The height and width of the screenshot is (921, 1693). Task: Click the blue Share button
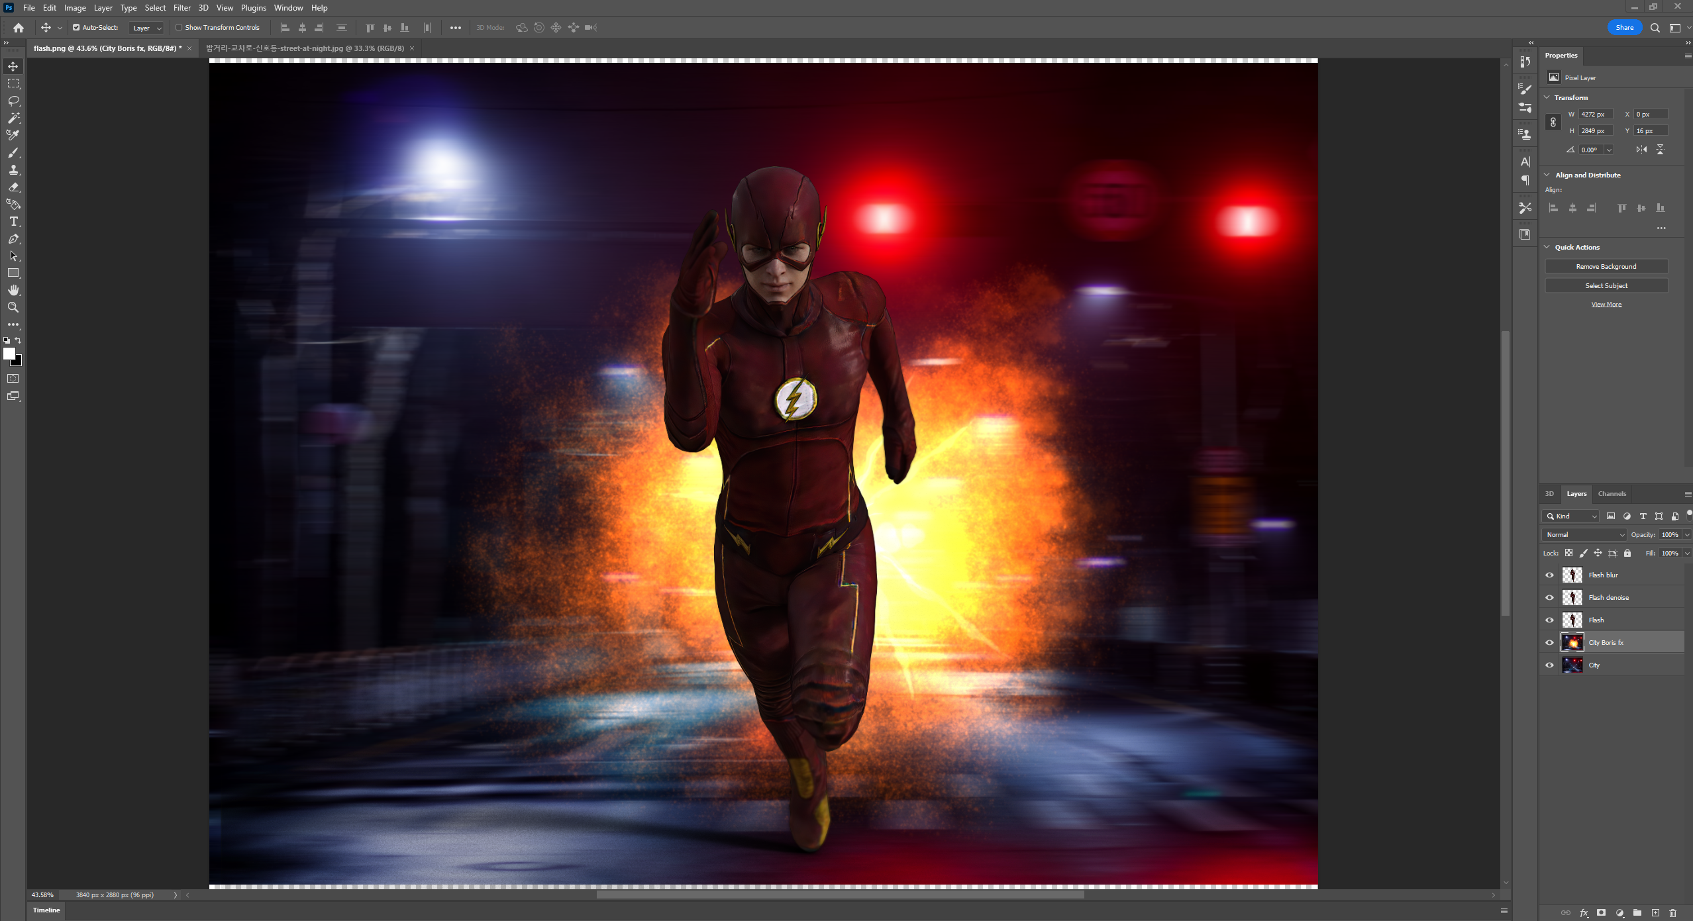(x=1624, y=28)
